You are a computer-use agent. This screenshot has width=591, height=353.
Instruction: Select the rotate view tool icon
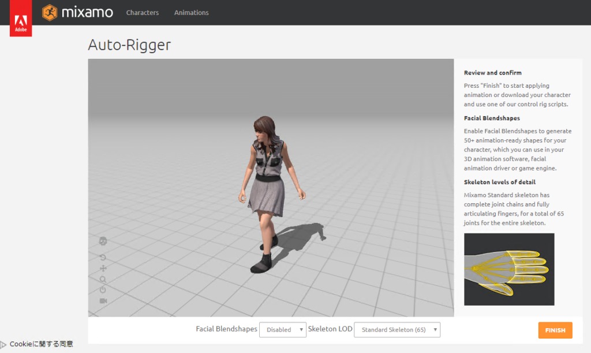(x=103, y=257)
